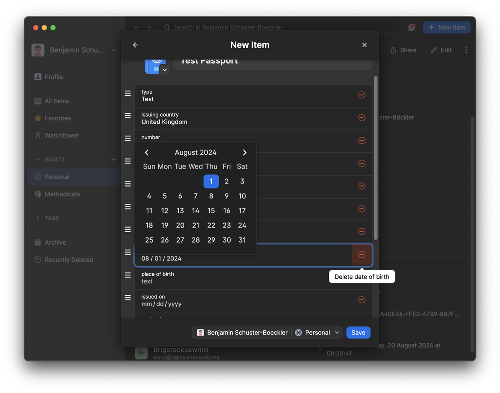
Task: Expand the Tags section in sidebar
Action: click(x=38, y=218)
